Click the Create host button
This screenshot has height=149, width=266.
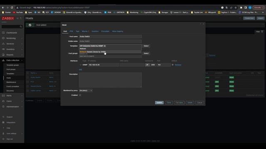coord(249,18)
